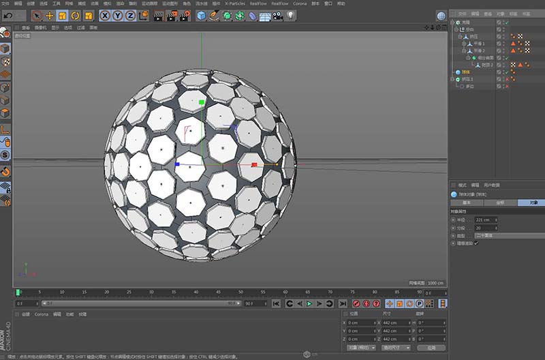Click the Camera object icon in the toolbar
The height and width of the screenshot is (360, 545).
pyautogui.click(x=277, y=15)
